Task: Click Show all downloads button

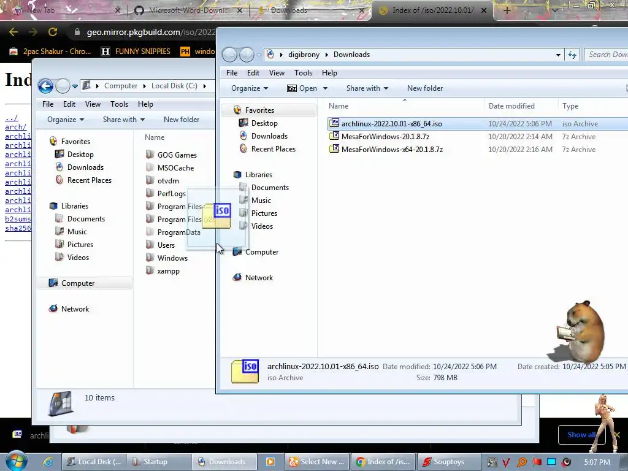Action: (x=581, y=435)
